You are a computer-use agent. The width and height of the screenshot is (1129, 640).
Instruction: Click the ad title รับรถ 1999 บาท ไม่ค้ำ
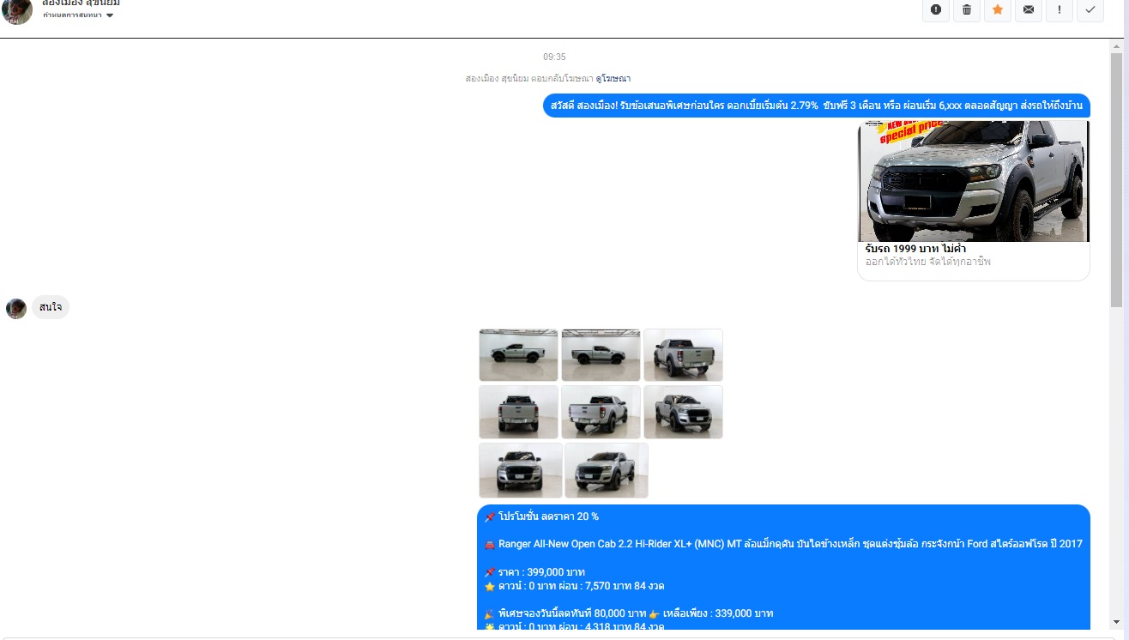[915, 249]
